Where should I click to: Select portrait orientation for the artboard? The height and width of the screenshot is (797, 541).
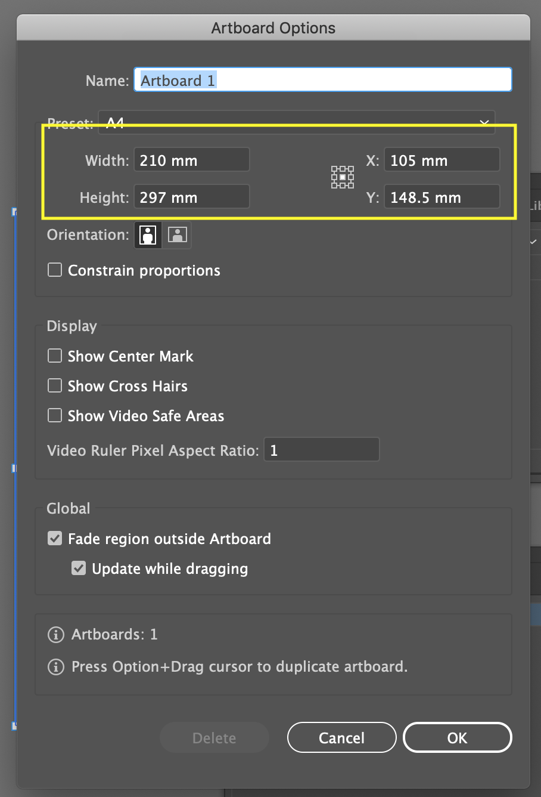point(147,234)
